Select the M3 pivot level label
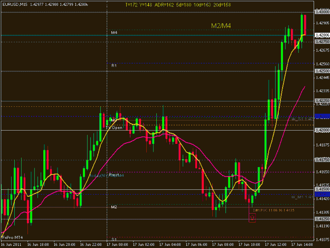The image size is (330, 248). [114, 121]
